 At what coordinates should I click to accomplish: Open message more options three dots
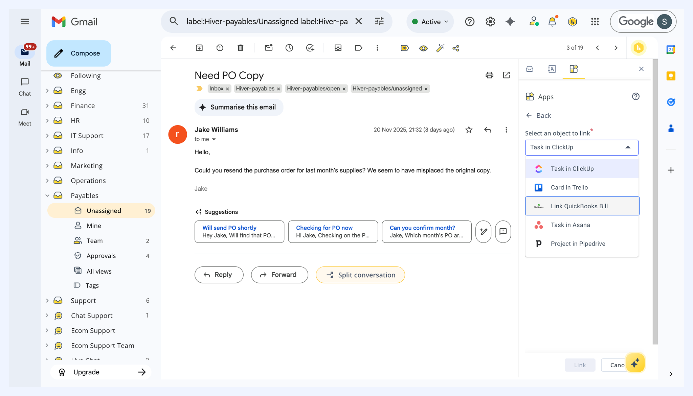tap(506, 130)
